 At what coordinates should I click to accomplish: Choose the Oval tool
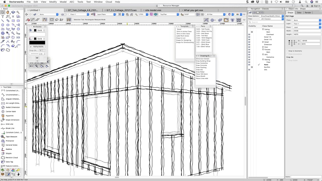(x=8, y=25)
